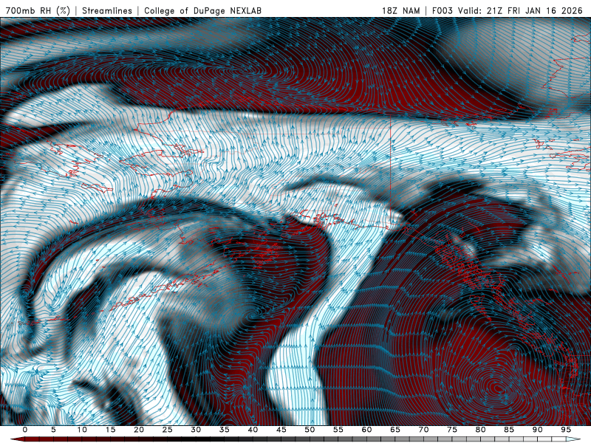This screenshot has width=591, height=443.
Task: Click the "Streamlines" header label
Action: [107, 11]
